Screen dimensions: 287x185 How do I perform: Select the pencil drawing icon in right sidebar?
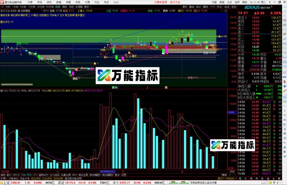point(284,91)
